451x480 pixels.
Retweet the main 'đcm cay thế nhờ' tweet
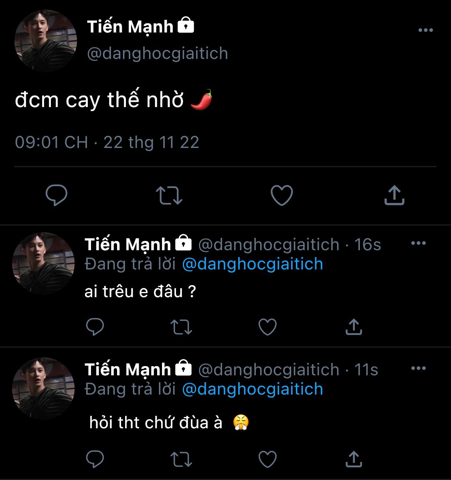[169, 195]
